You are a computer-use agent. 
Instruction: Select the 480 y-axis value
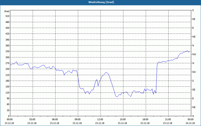pyautogui.click(x=8, y=22)
